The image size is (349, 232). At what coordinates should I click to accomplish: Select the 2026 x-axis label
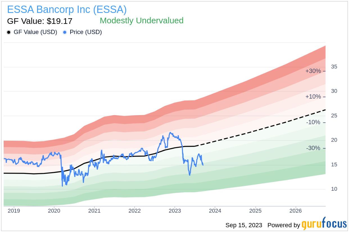point(296,210)
